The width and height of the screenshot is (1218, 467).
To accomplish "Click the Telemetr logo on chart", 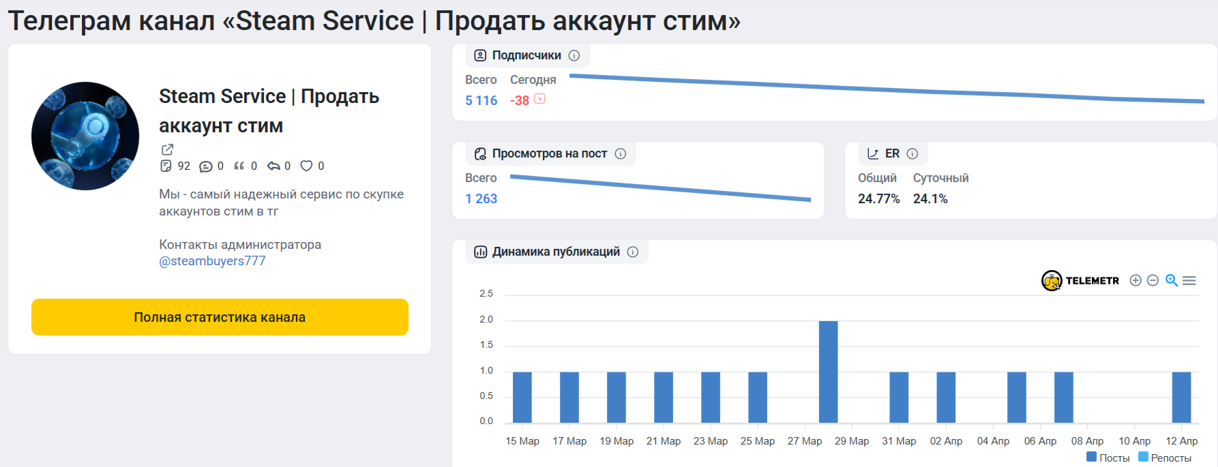I will click(x=1080, y=280).
